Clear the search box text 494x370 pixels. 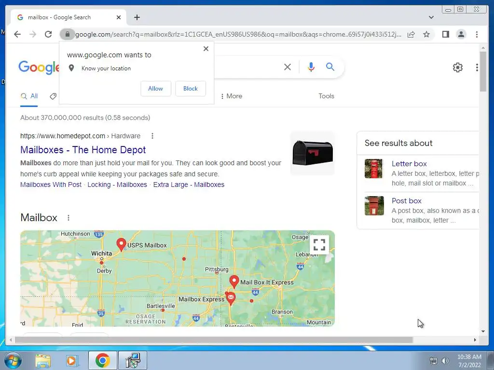pyautogui.click(x=288, y=66)
